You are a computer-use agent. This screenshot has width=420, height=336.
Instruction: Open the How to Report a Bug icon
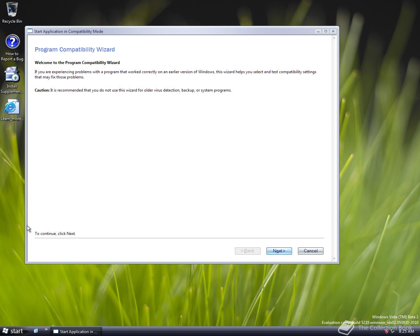(x=12, y=48)
